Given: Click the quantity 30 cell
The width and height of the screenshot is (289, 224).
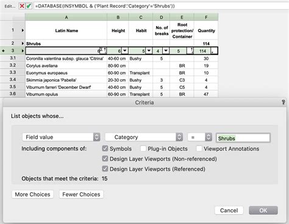Looking at the screenshot, I should point(206,58).
